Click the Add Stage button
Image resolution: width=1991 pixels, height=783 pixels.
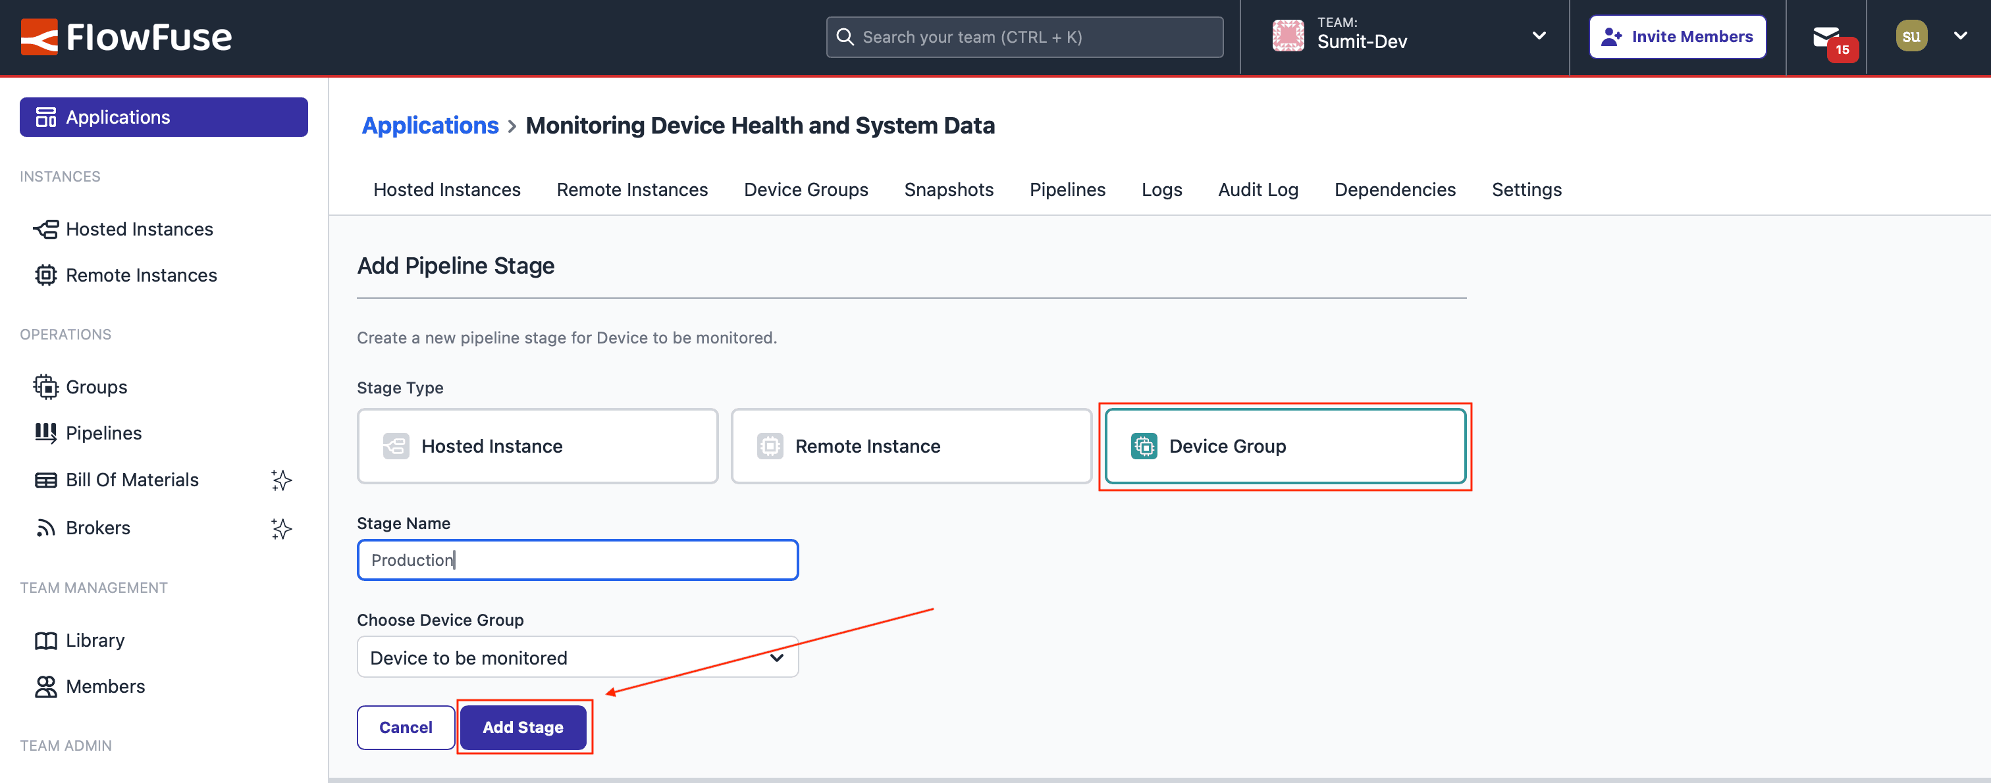click(x=523, y=726)
